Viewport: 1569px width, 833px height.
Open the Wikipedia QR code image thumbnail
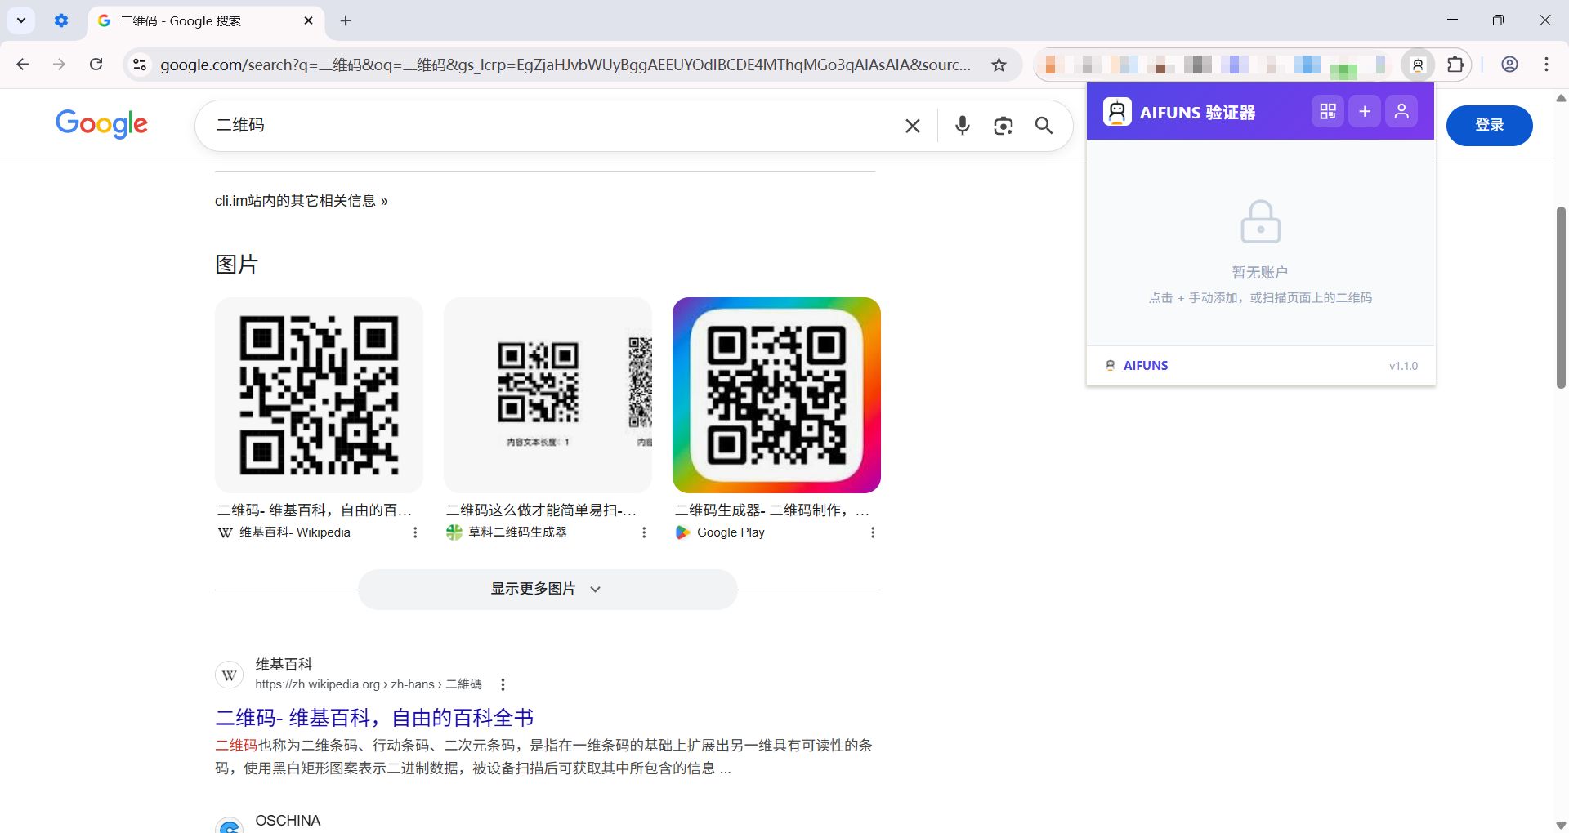click(x=319, y=395)
